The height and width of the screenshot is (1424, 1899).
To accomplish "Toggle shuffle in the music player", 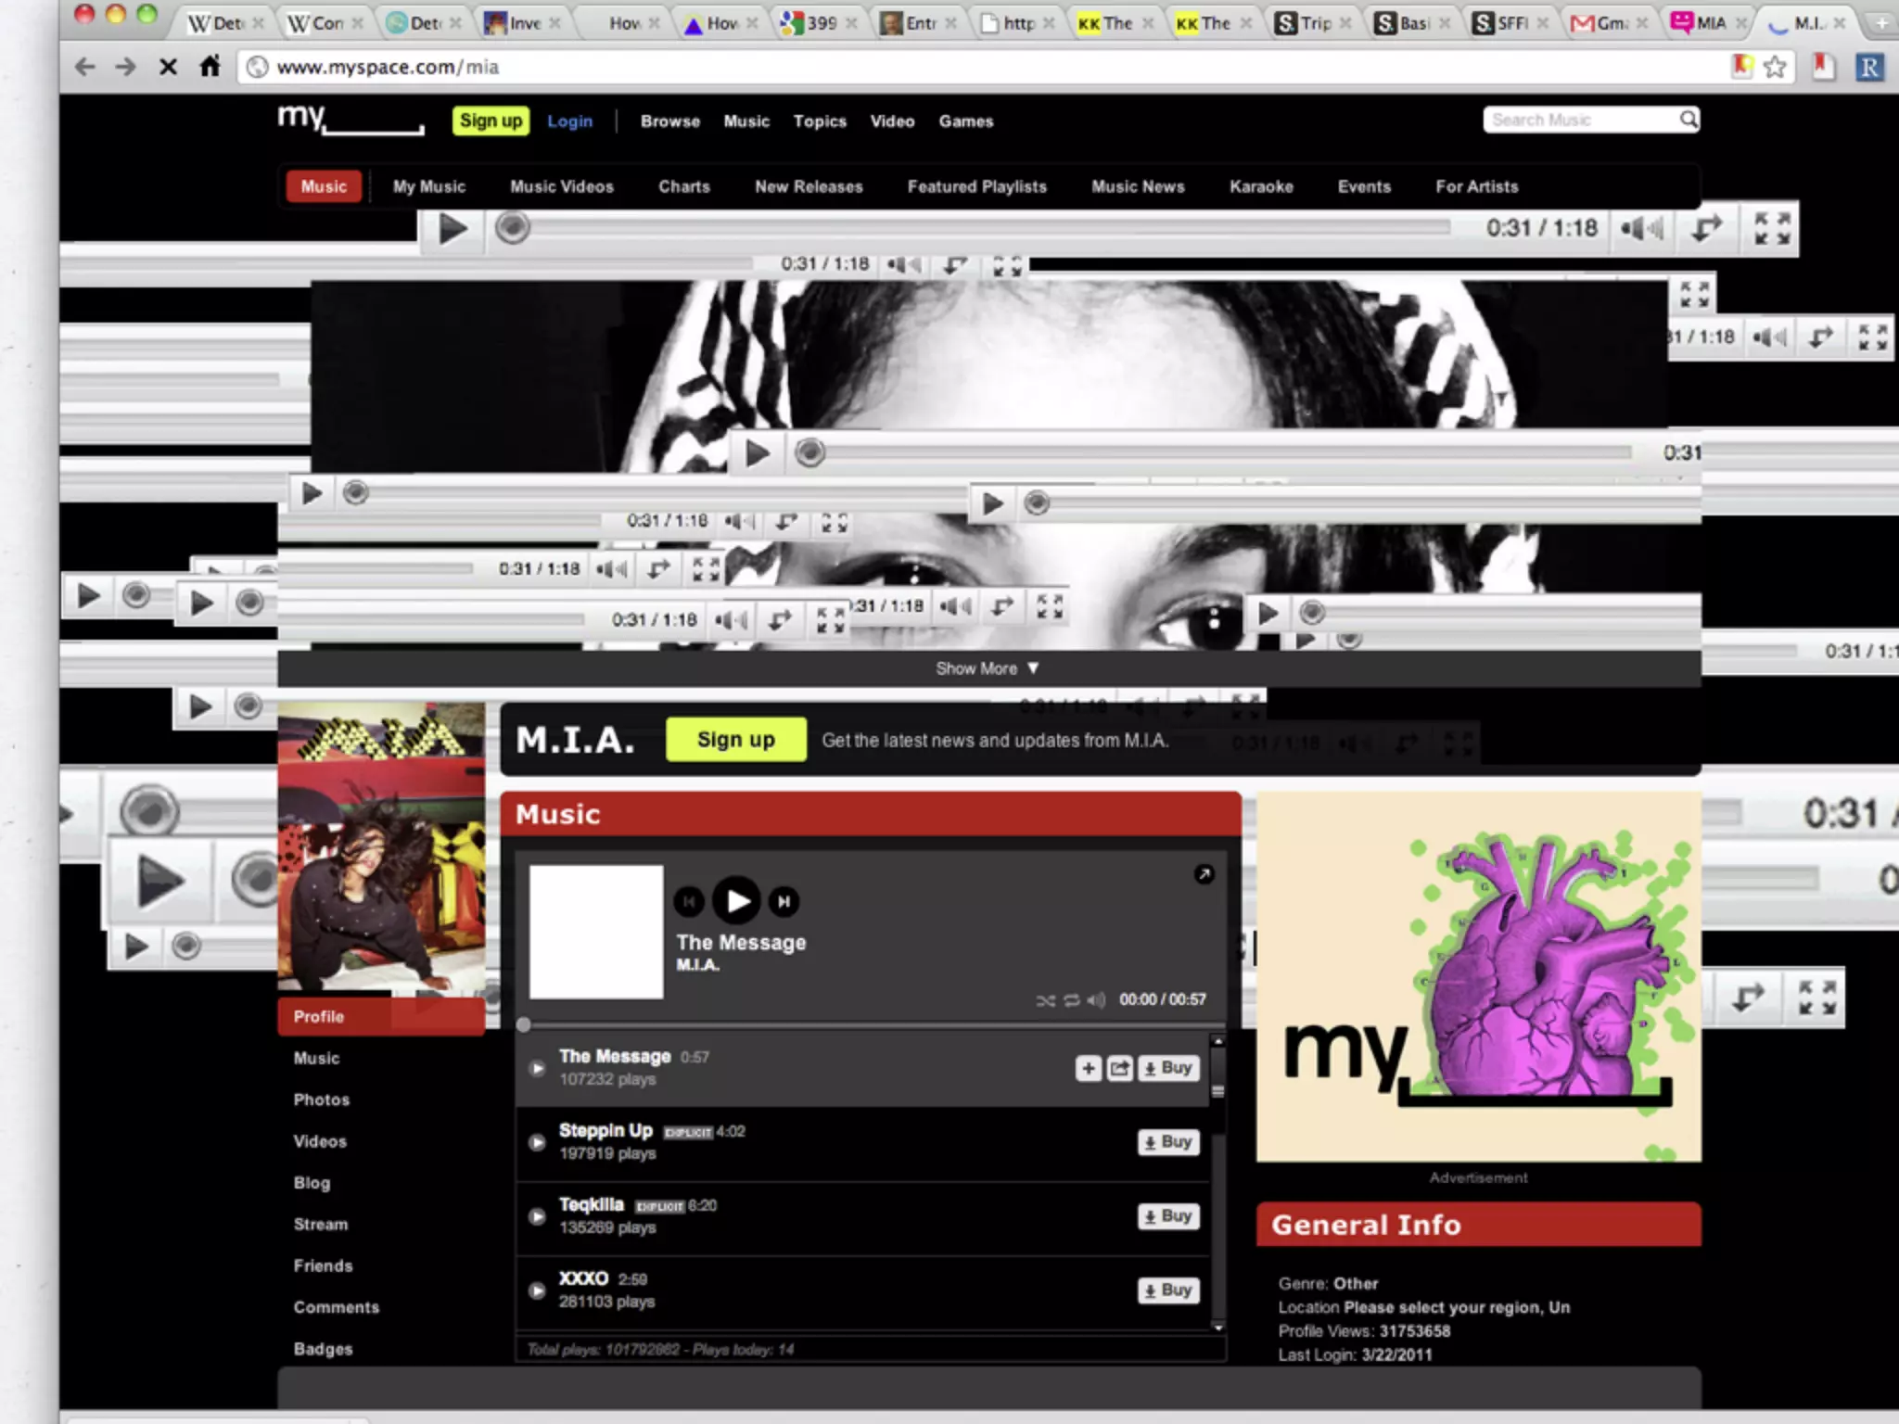I will coord(1045,1000).
